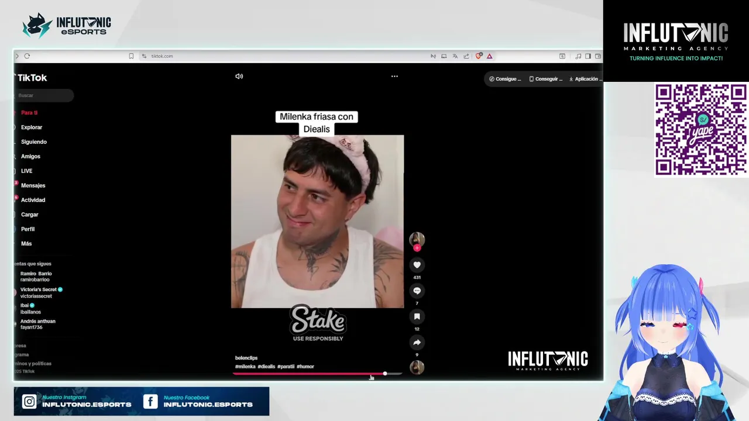Click the share-page icon in address bar
This screenshot has width=749, height=421.
pos(466,56)
